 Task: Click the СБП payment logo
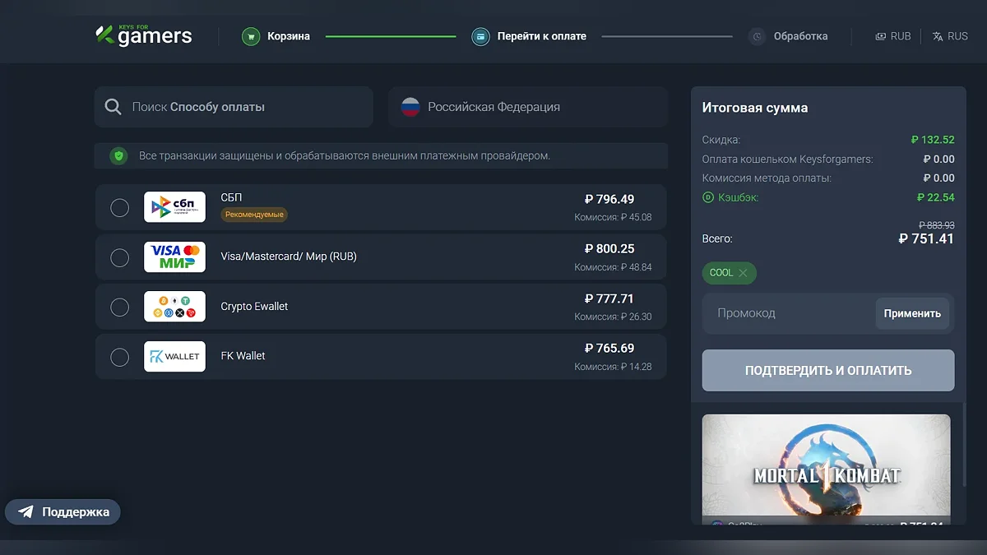pos(174,207)
